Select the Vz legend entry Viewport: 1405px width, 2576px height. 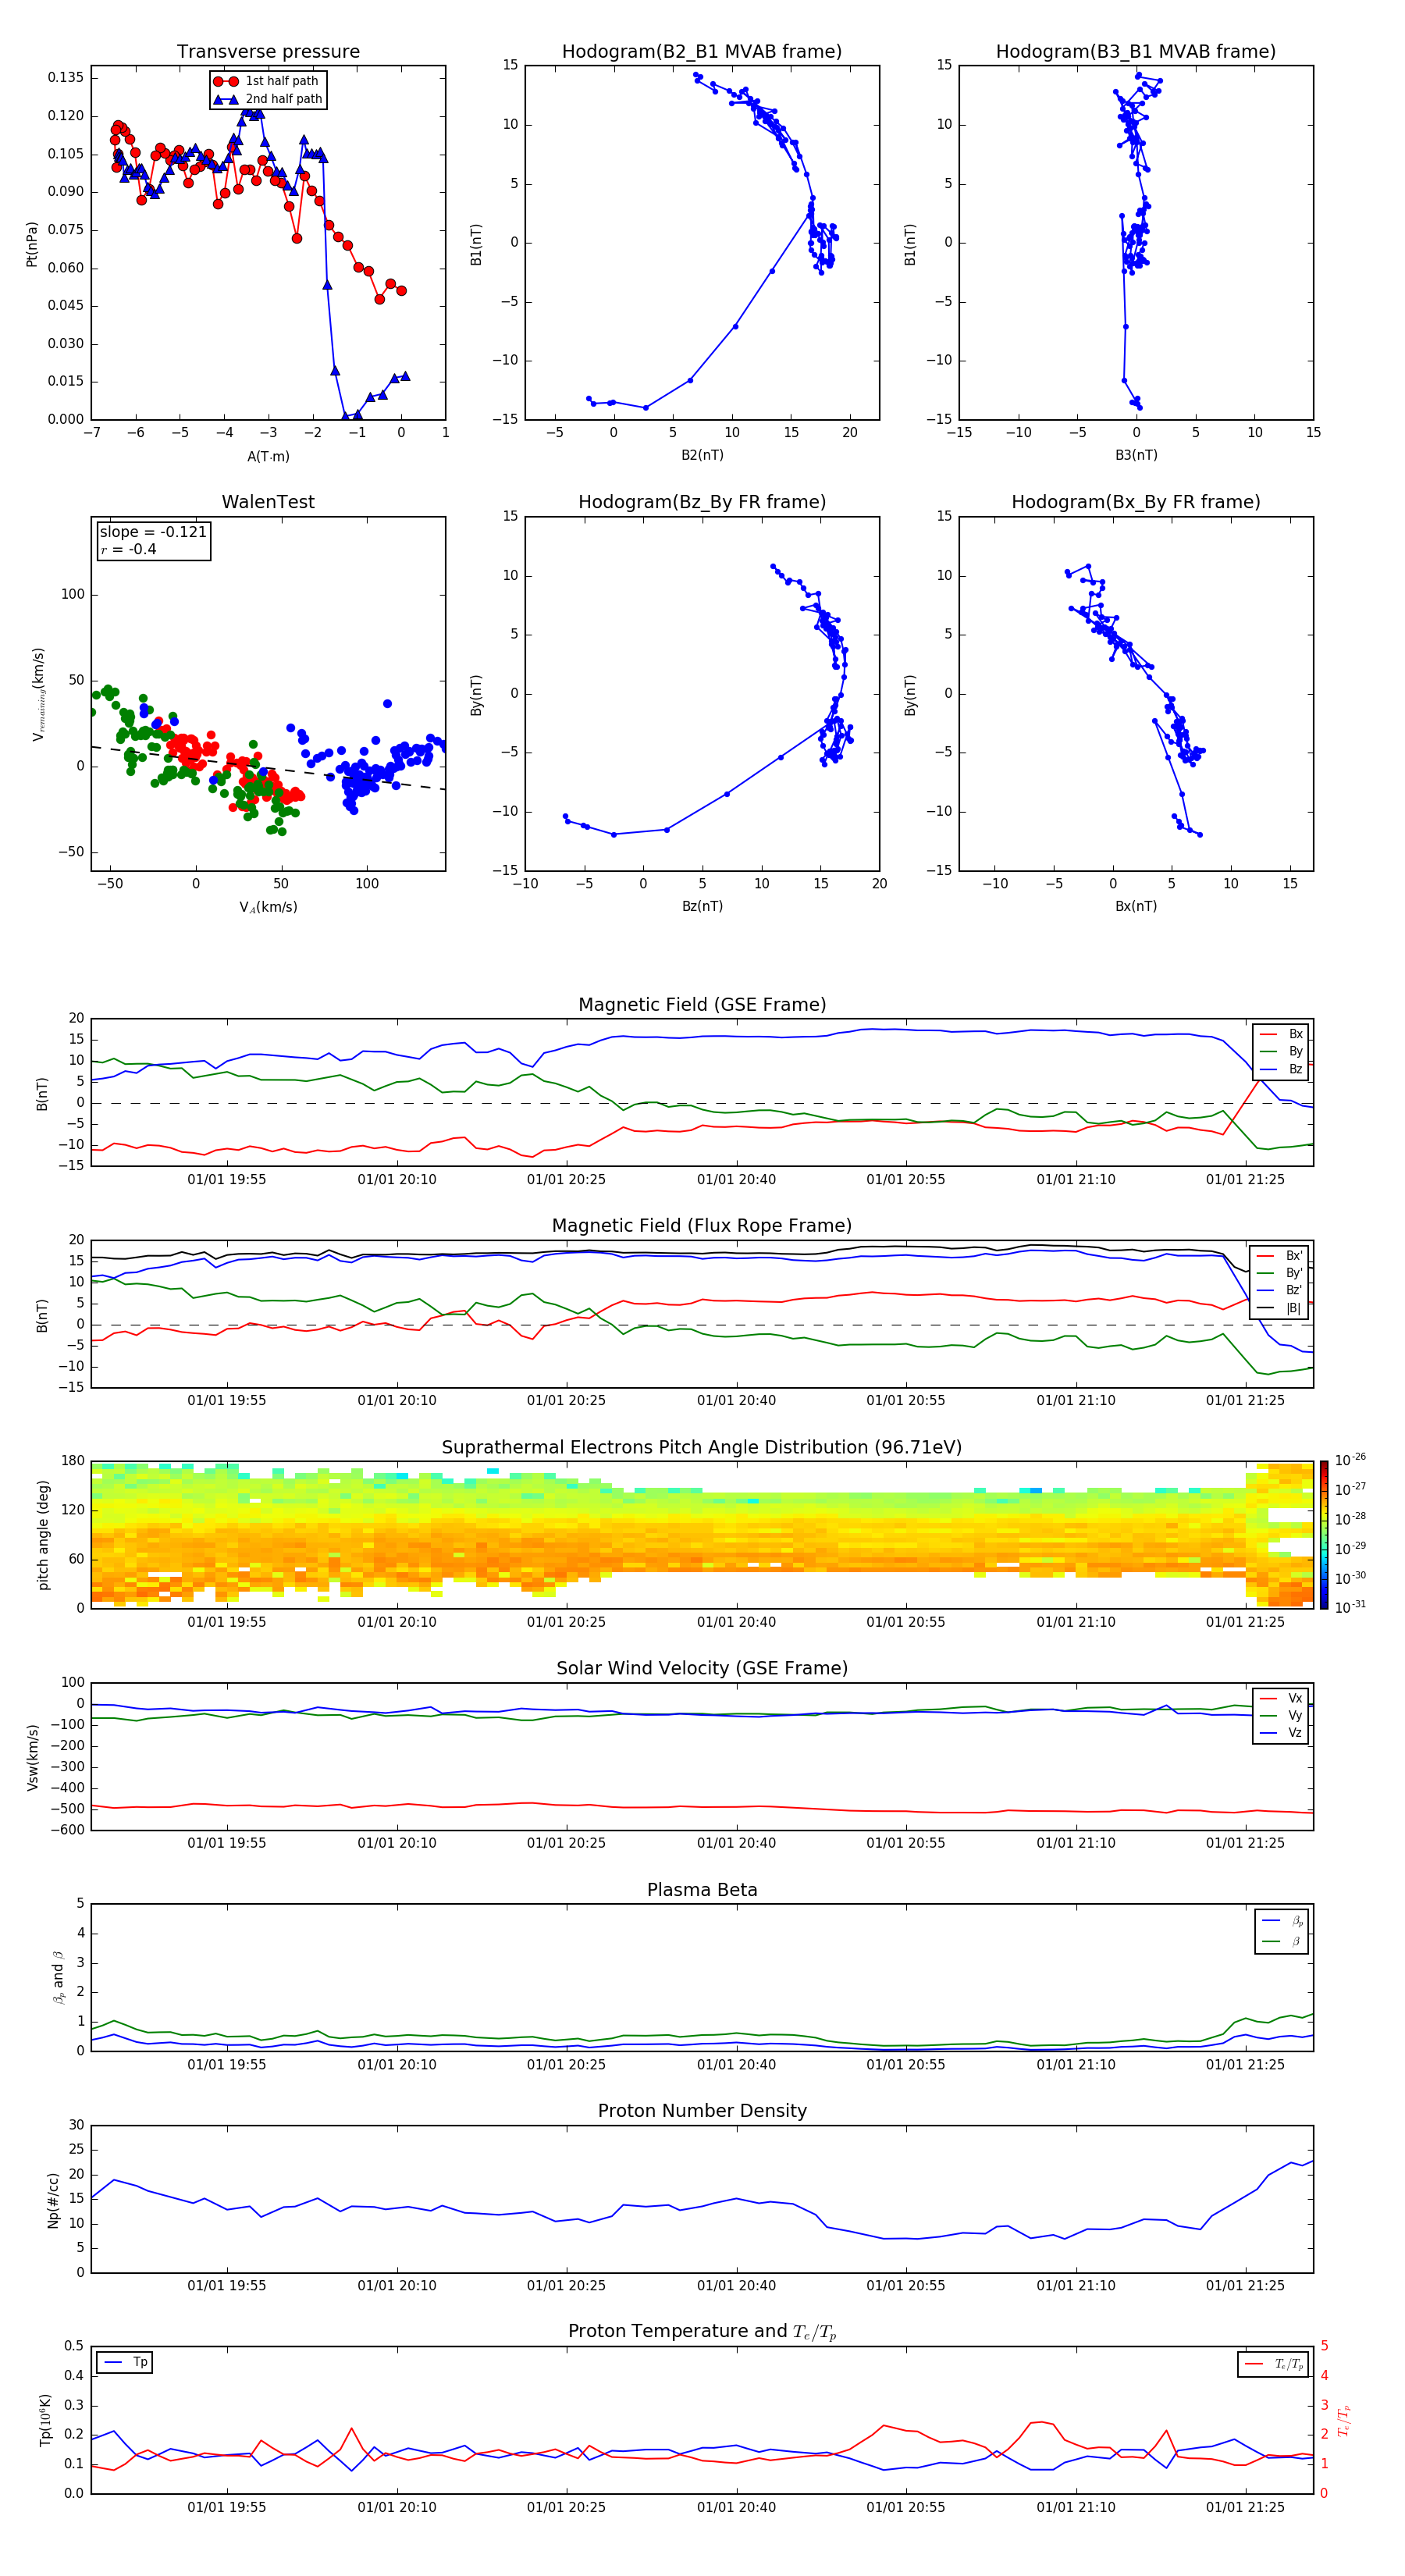(1282, 1733)
